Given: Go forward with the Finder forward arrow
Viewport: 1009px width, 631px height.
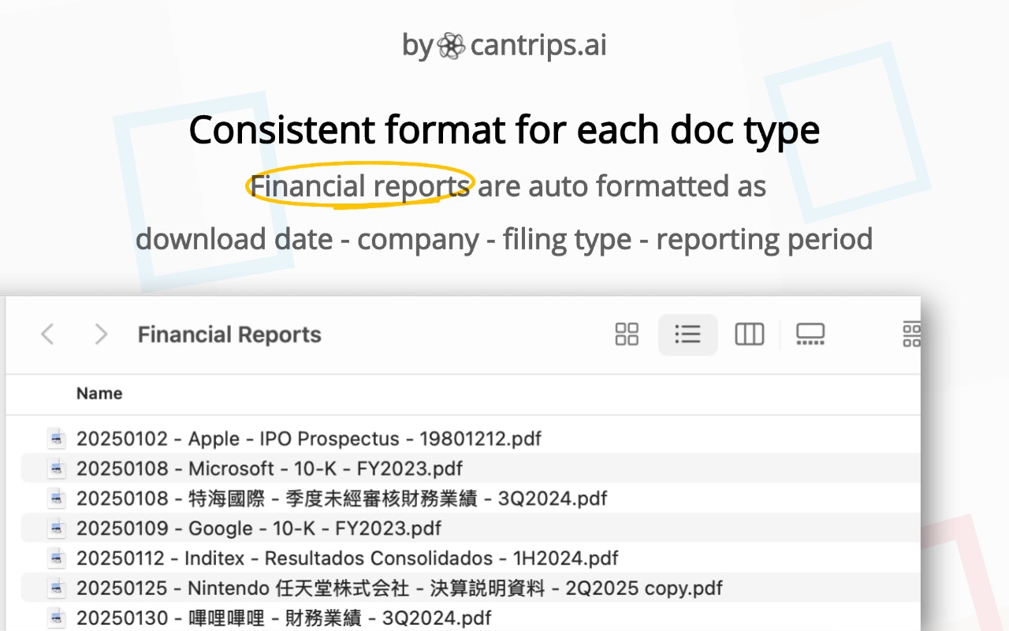Looking at the screenshot, I should 101,334.
